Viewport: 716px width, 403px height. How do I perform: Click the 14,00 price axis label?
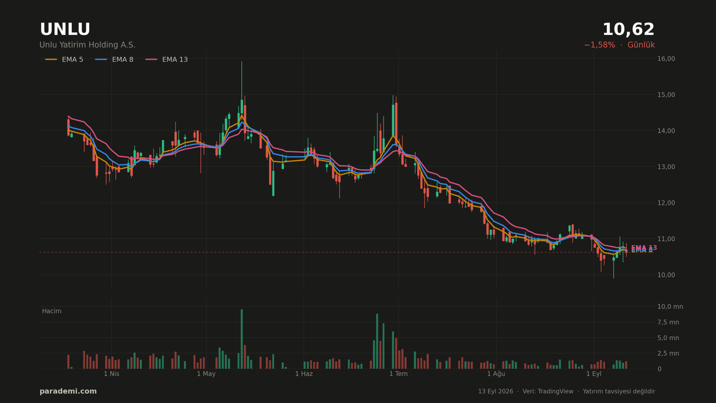point(666,131)
